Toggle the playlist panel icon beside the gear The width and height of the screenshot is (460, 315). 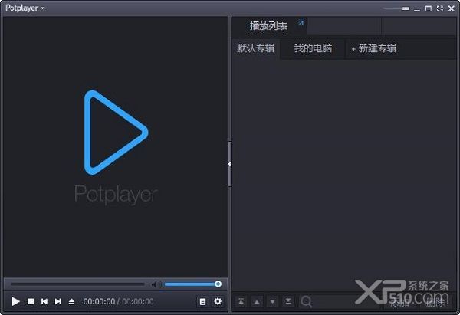202,301
